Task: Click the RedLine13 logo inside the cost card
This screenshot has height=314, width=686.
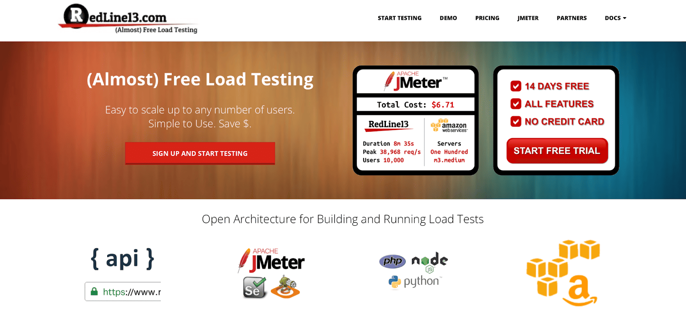Action: click(389, 125)
